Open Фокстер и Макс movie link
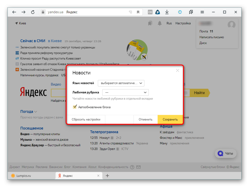The width and height of the screenshot is (249, 187). tap(171, 138)
